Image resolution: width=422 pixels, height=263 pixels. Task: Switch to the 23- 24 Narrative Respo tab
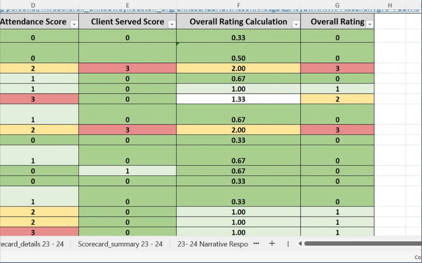click(212, 244)
